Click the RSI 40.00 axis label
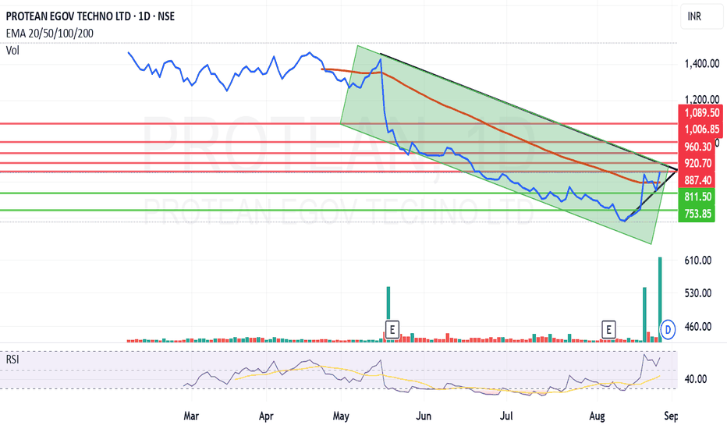Image resolution: width=727 pixels, height=429 pixels. (696, 379)
